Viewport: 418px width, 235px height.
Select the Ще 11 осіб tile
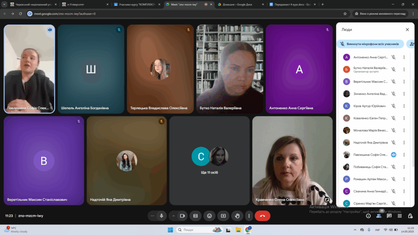pos(209,160)
